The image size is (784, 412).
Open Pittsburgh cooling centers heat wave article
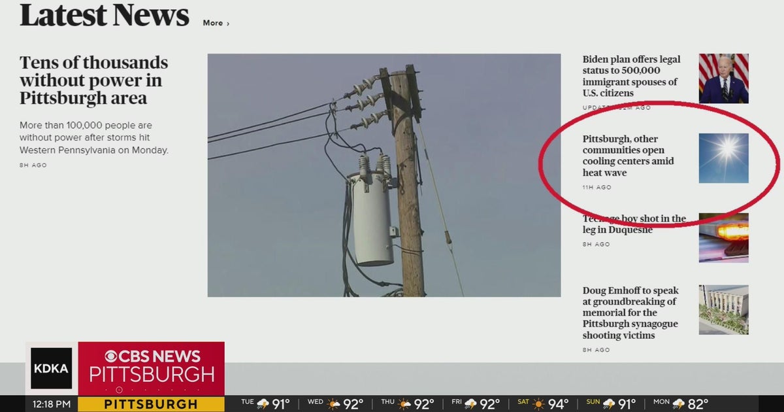(629, 156)
